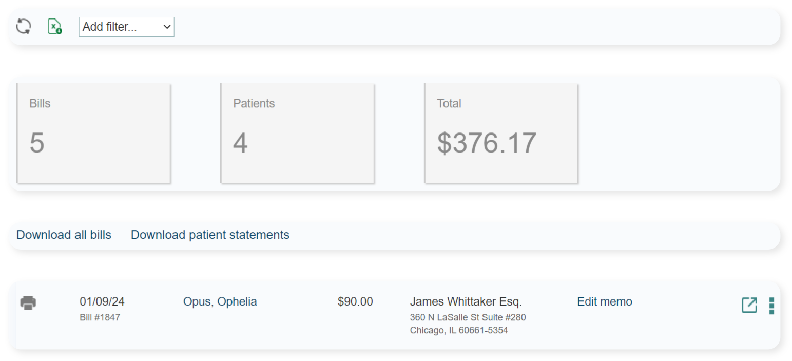Click the $376.17 total amount
Image resolution: width=792 pixels, height=361 pixels.
coord(487,143)
